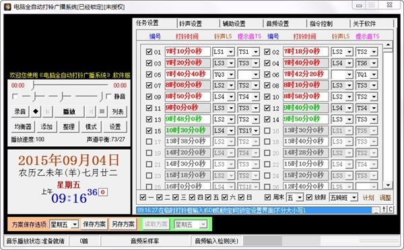
Task: Click the next track button
Action: click(90, 112)
